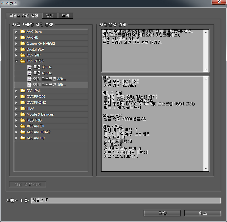Click scroll up arrow in settings detail box
227x222 pixels.
[206, 79]
